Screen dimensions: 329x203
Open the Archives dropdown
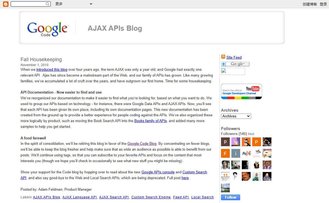(236, 116)
